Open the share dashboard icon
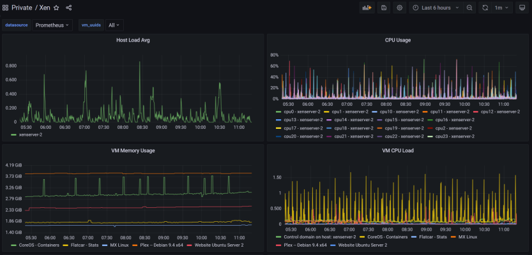 [x=68, y=8]
